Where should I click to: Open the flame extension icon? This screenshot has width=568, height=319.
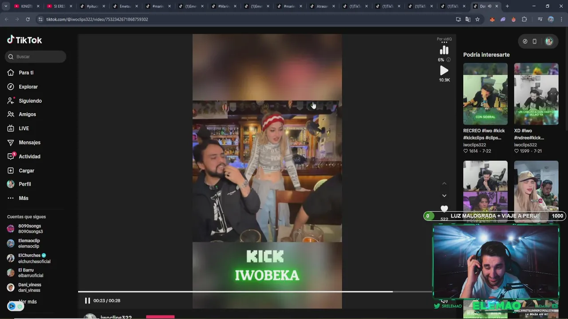tap(513, 19)
